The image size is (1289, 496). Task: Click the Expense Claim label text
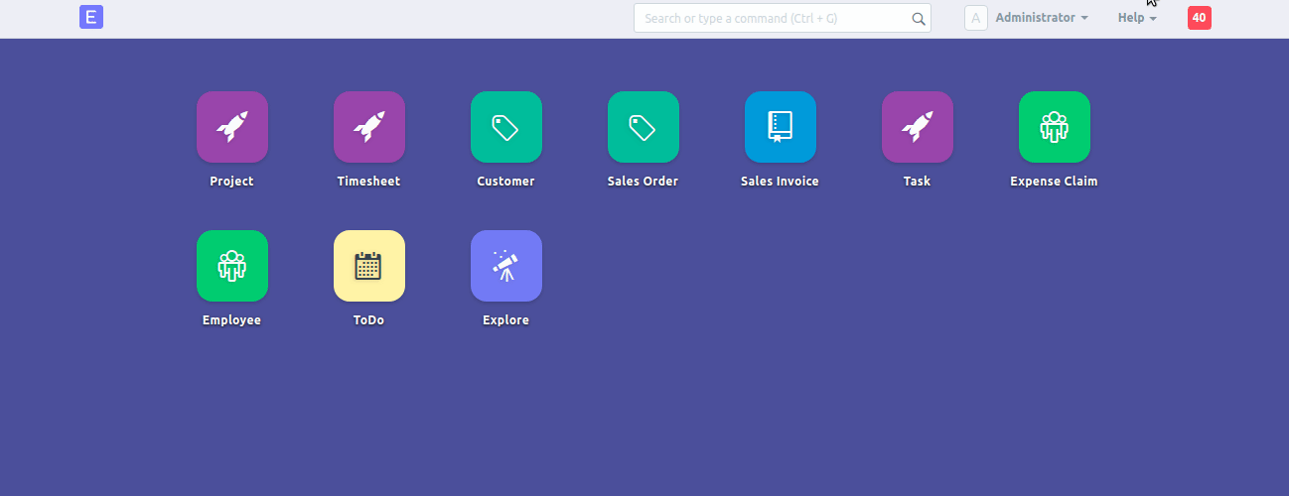(1054, 182)
